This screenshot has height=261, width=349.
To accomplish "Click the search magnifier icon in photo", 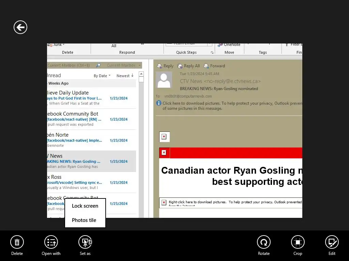I will (98, 65).
